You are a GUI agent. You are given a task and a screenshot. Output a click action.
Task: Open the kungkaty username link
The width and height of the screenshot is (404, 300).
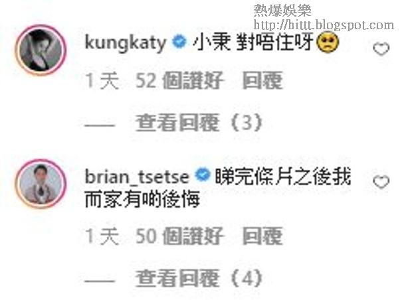click(126, 43)
